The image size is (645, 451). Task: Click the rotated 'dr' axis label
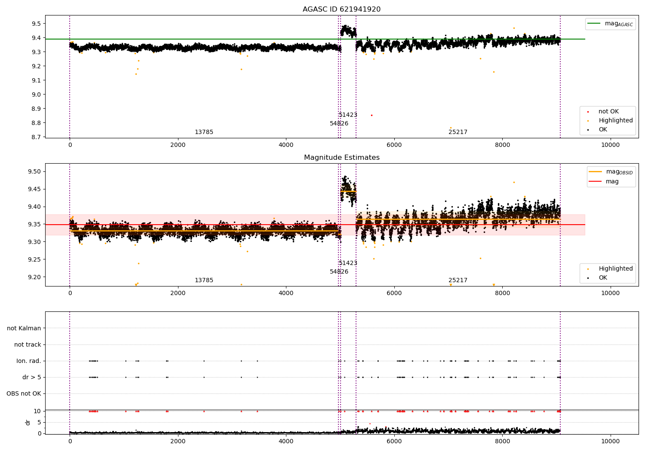point(28,422)
